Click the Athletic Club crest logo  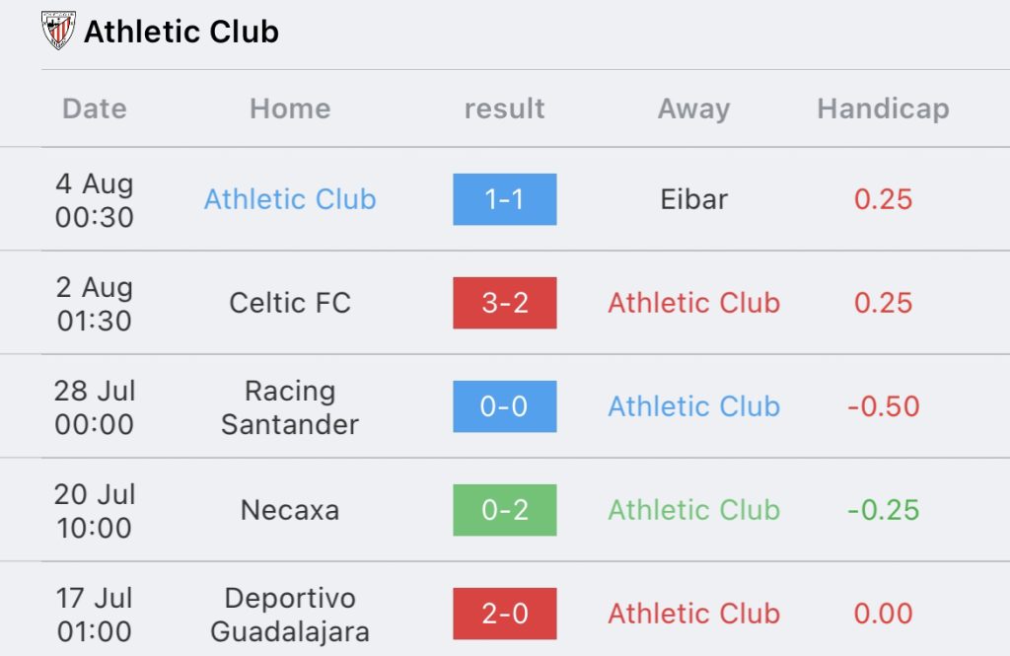click(58, 31)
